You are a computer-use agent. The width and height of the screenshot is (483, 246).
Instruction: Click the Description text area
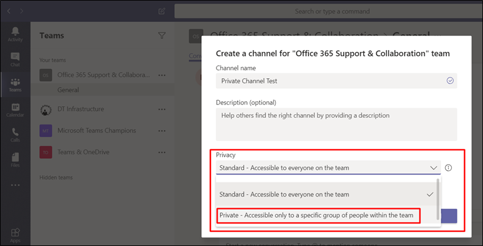tap(336, 125)
